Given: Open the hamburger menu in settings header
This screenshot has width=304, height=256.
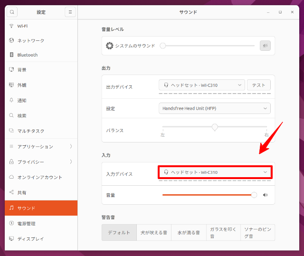Looking at the screenshot, I should click(70, 12).
